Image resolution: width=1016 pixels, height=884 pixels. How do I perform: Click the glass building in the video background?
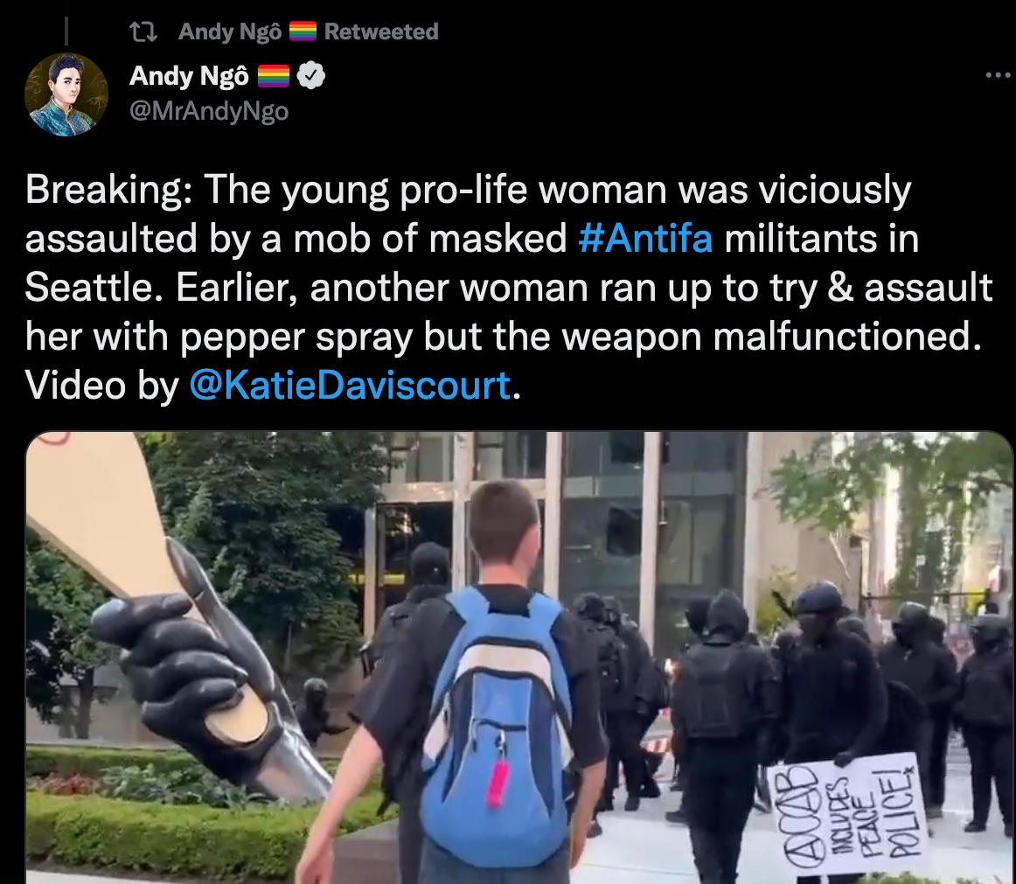coord(557,519)
